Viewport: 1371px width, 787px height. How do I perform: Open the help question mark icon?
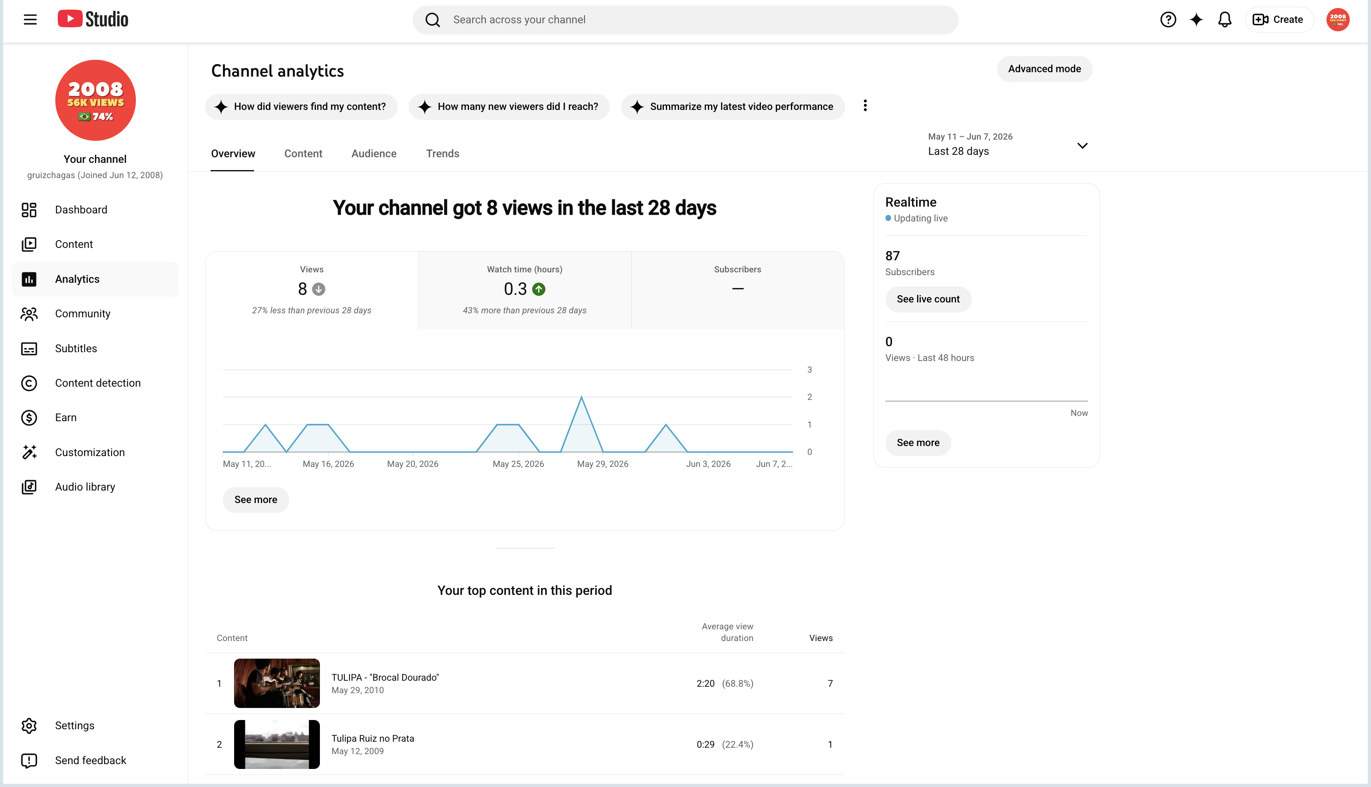1168,20
